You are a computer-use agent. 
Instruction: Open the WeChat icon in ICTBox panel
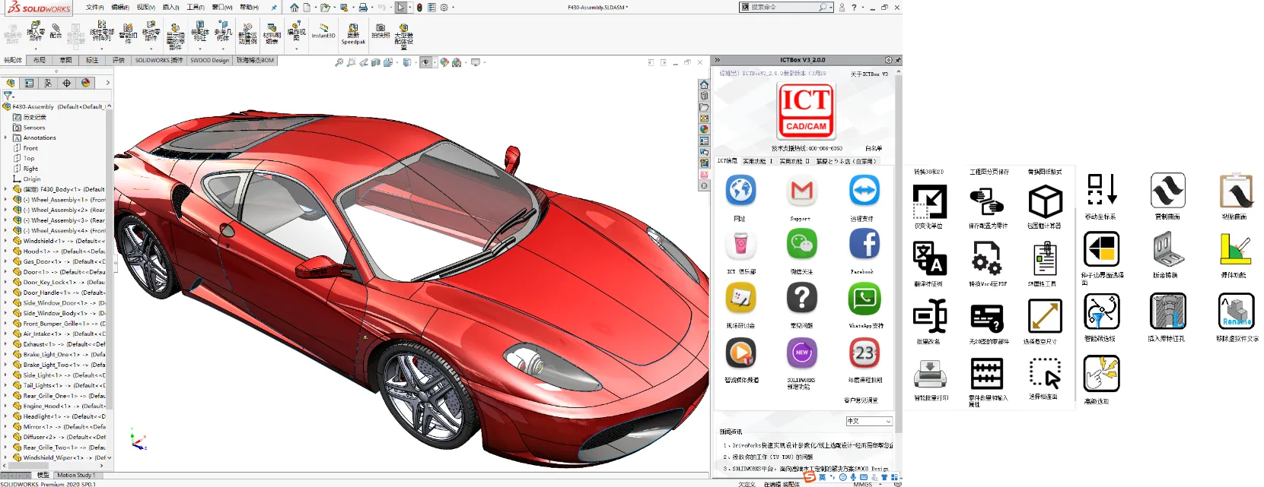801,245
